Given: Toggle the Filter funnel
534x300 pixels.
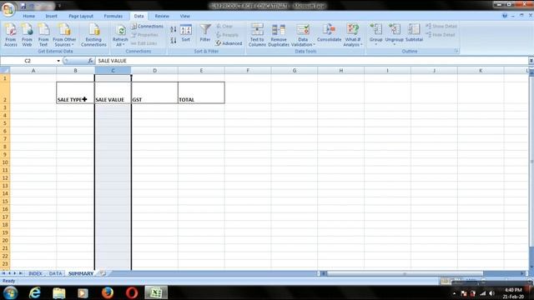Looking at the screenshot, I should [x=205, y=33].
